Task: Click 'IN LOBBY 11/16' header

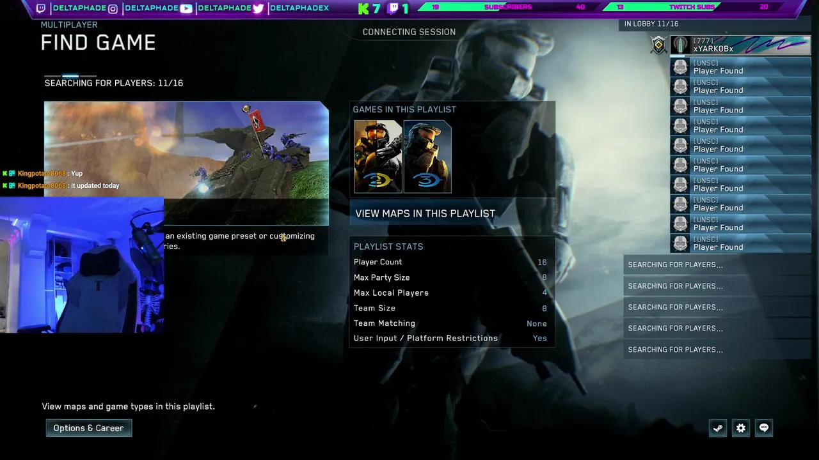Action: (x=651, y=24)
